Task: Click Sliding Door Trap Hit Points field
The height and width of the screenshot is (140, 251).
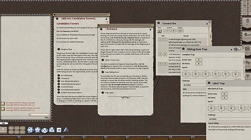Action: pos(199,63)
